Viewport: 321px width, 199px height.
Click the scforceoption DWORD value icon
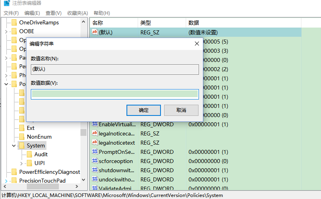(x=95, y=161)
